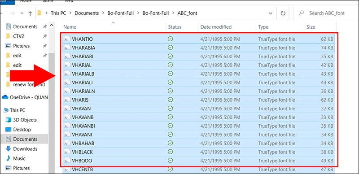Click the VHANTIQ font file icon
Viewport: 359px width, 174px height.
point(67,39)
